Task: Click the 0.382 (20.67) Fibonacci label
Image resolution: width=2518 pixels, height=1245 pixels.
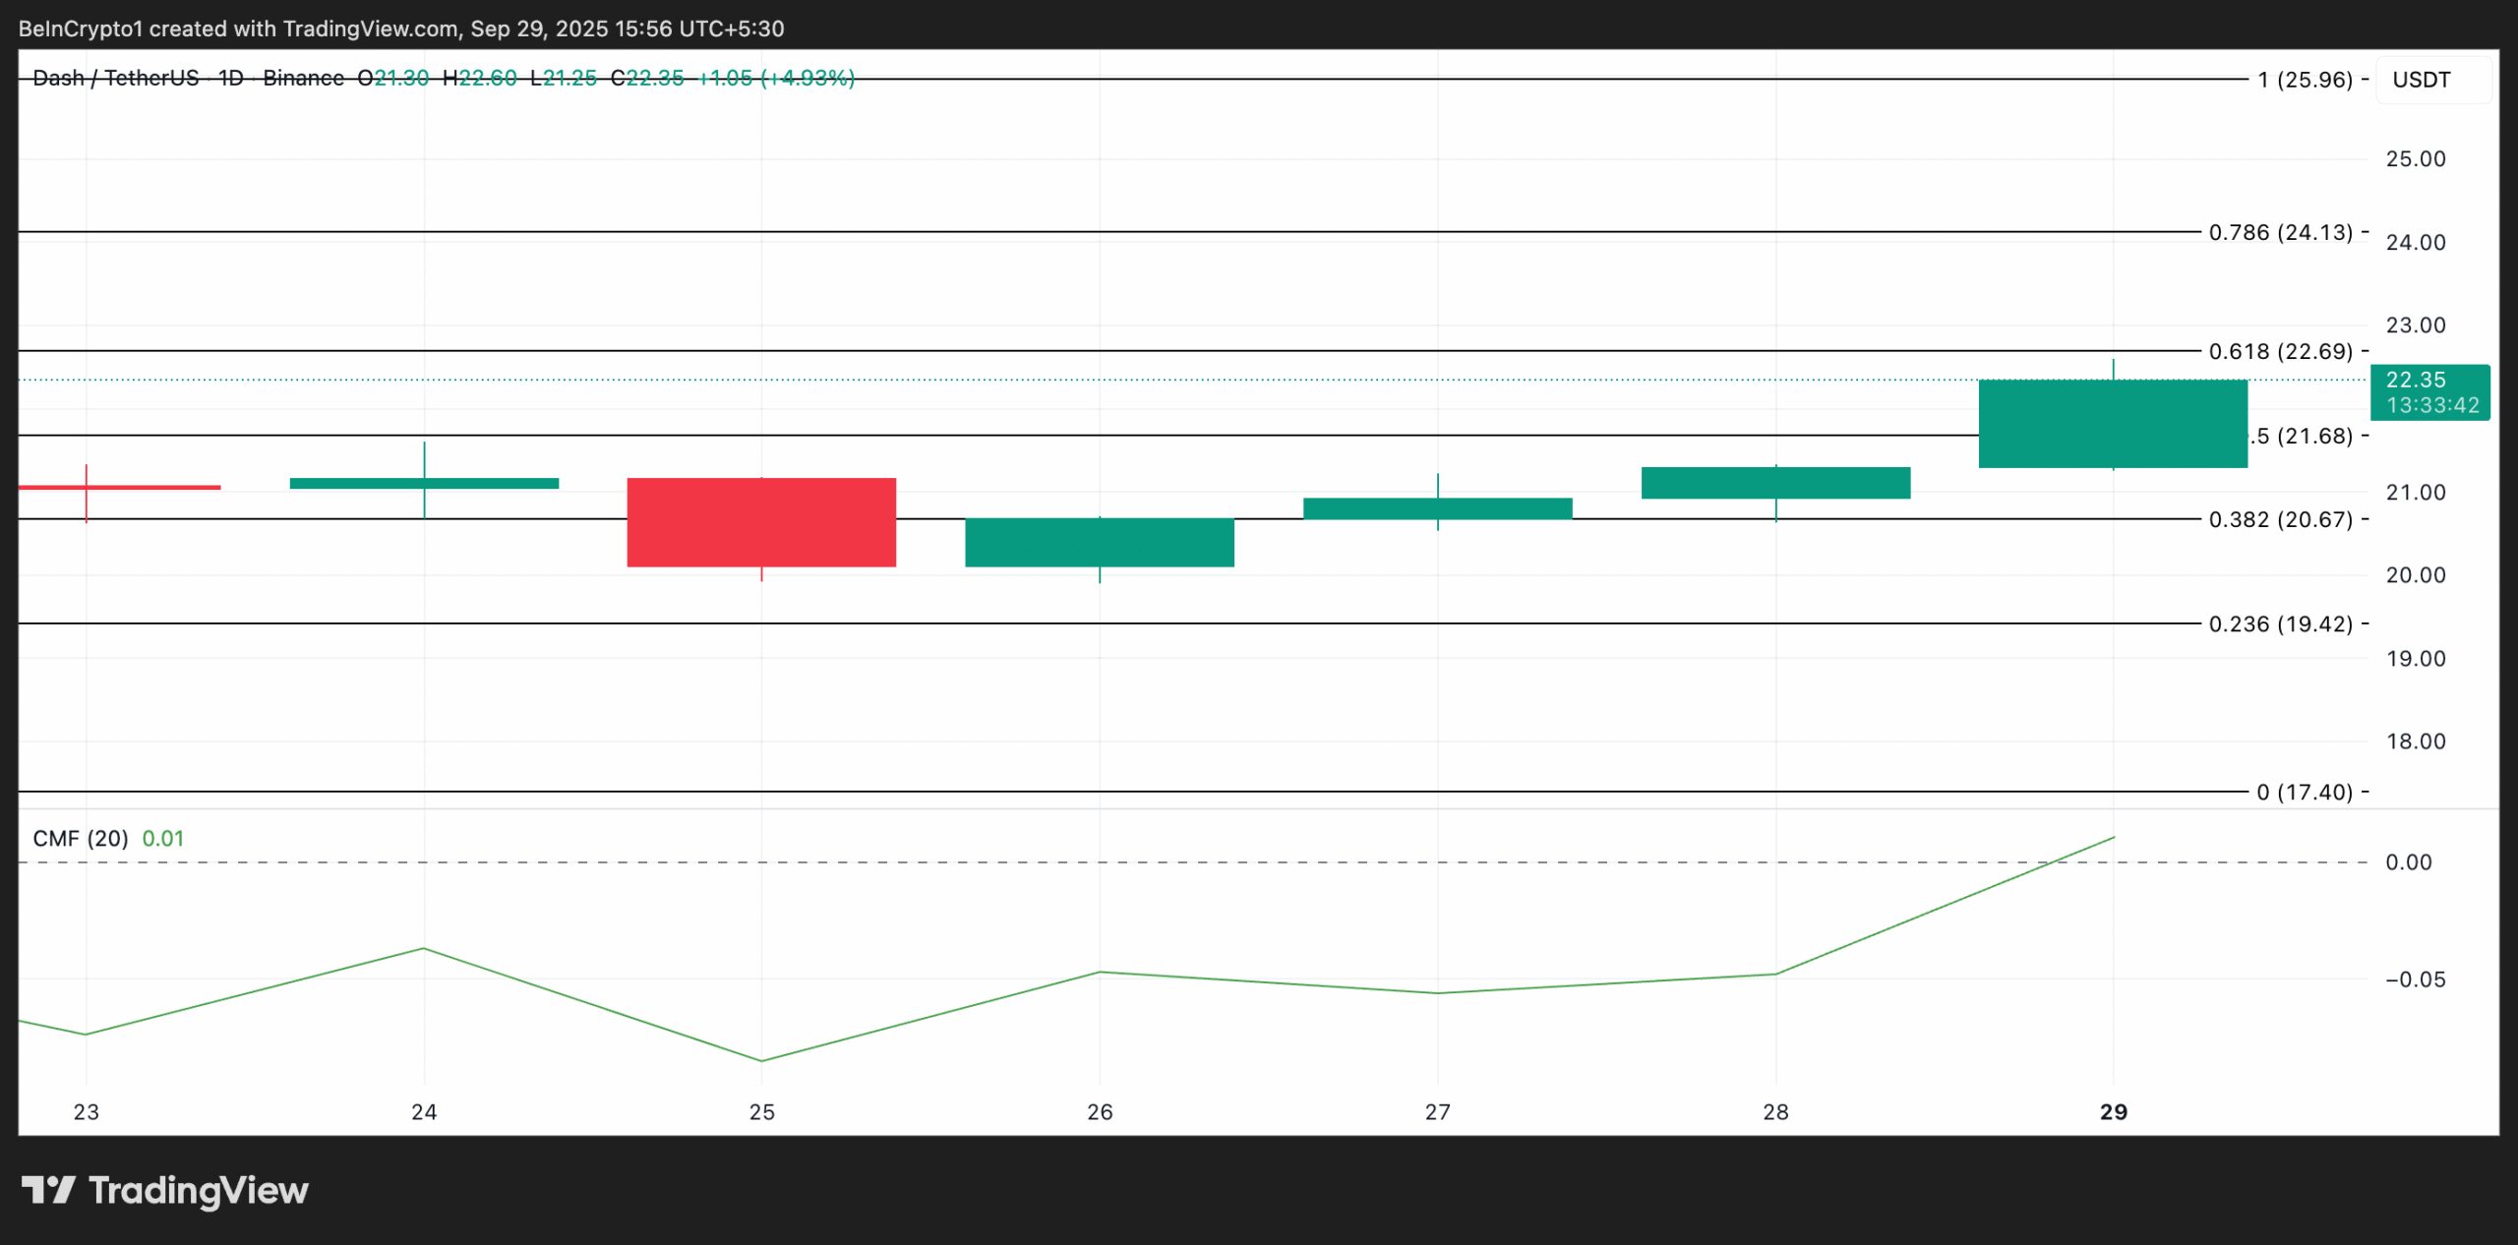Action: tap(2280, 519)
